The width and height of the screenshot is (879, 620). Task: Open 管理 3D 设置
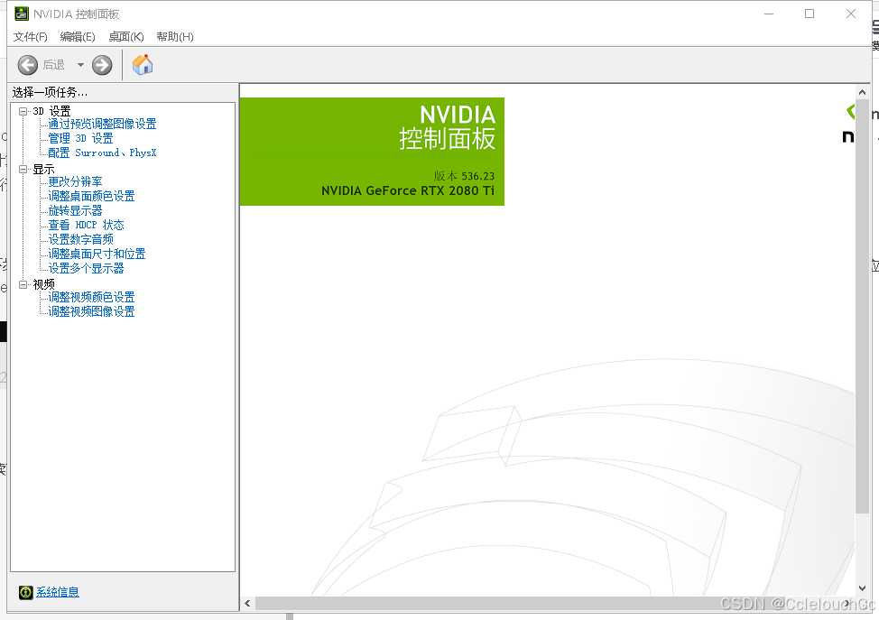click(x=80, y=138)
